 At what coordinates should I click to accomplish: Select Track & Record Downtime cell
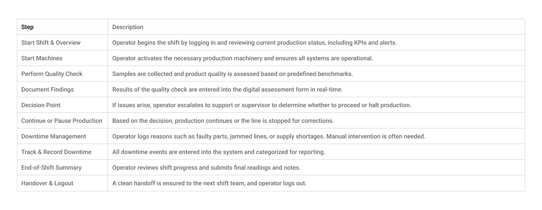56,152
